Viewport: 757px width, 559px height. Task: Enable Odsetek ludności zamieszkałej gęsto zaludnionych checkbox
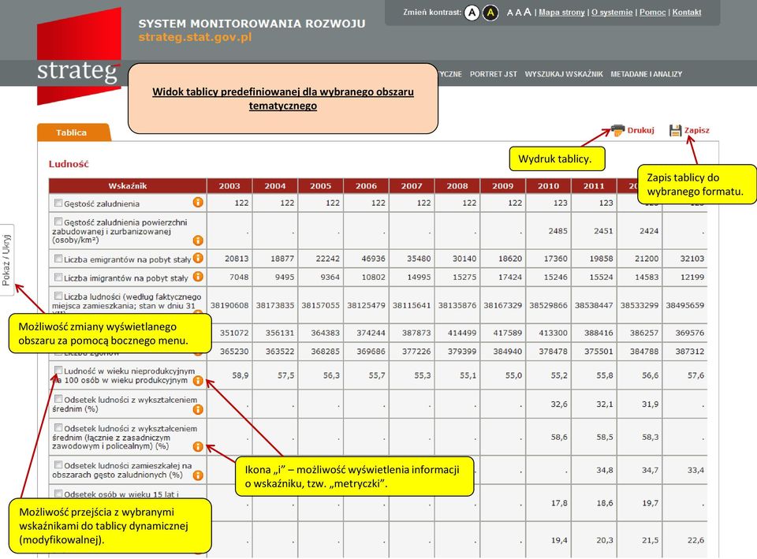[x=58, y=465]
